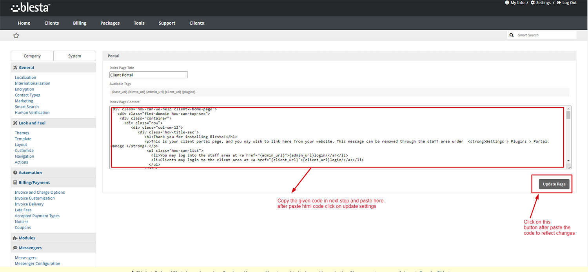
Task: Open the Packages menu
Action: coord(110,23)
